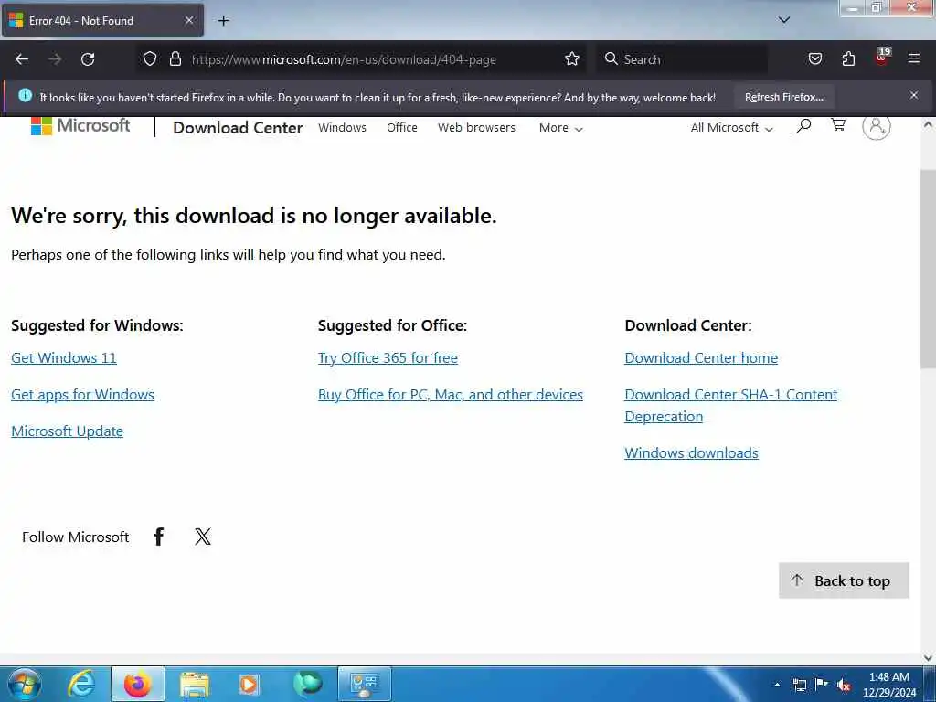Expand All Microsoft dropdown
The width and height of the screenshot is (936, 702).
click(x=731, y=128)
